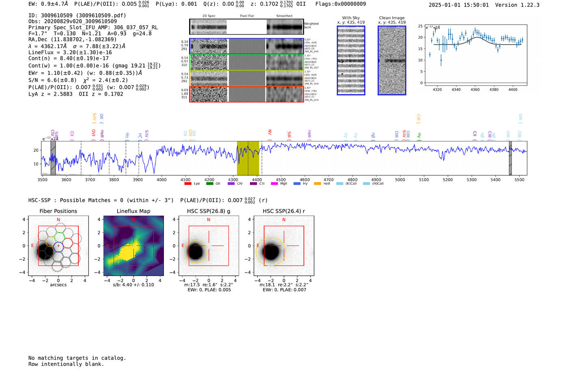
Task: Open the Clean Image thumbnail
Action: coord(392,60)
